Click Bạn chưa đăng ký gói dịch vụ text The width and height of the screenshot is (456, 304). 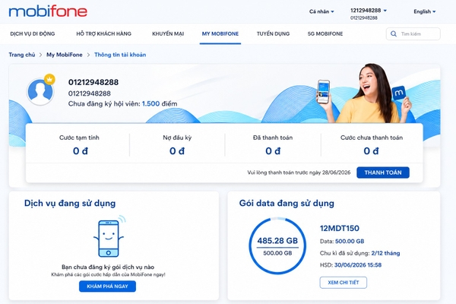point(108,267)
